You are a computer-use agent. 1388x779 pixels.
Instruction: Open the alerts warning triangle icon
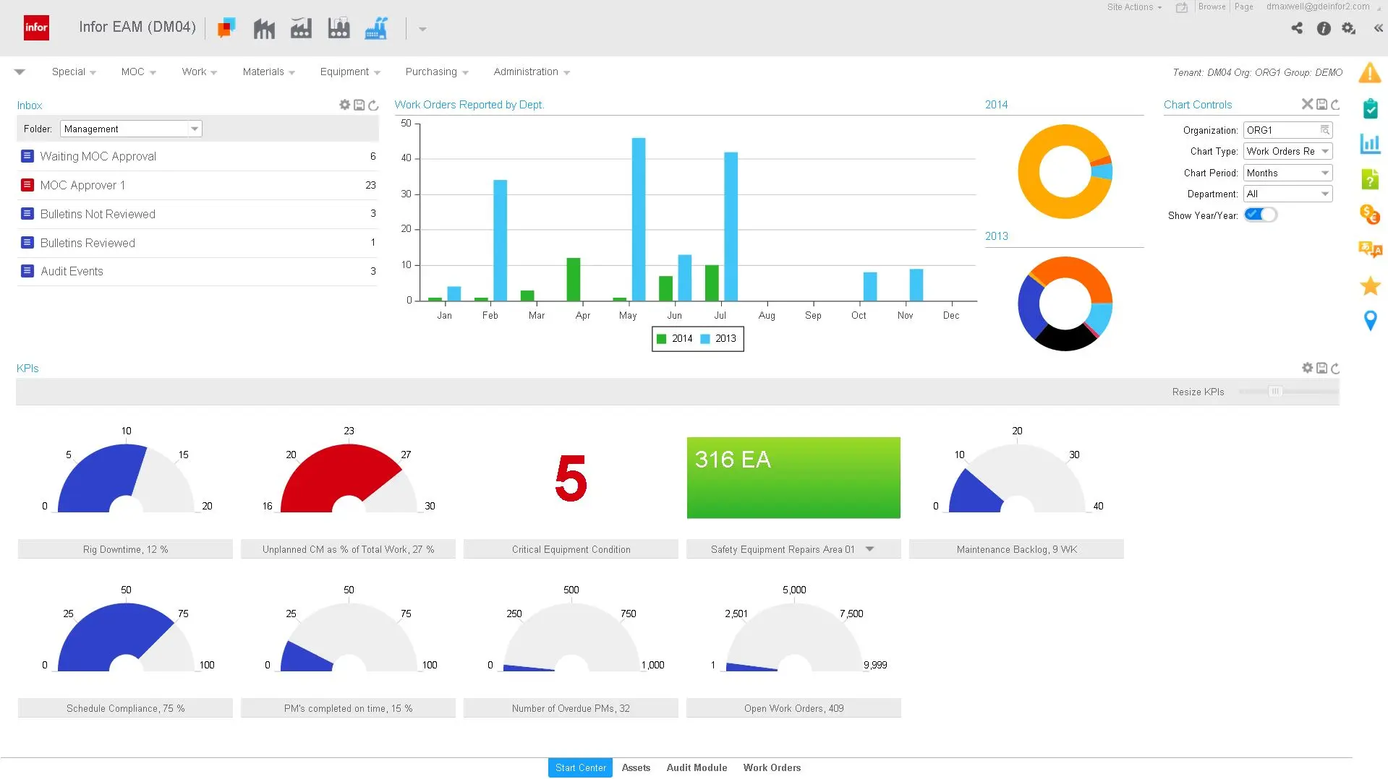click(x=1370, y=72)
